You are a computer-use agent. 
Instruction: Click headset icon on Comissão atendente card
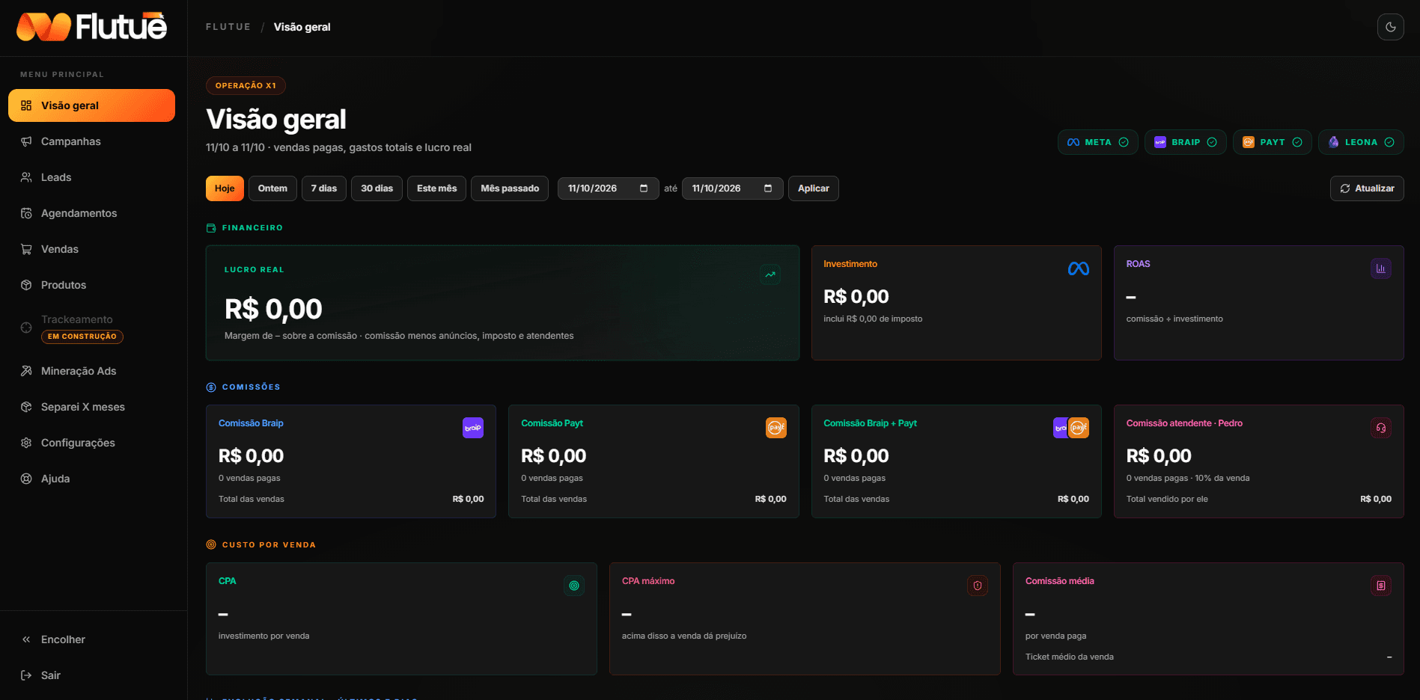[x=1381, y=428]
